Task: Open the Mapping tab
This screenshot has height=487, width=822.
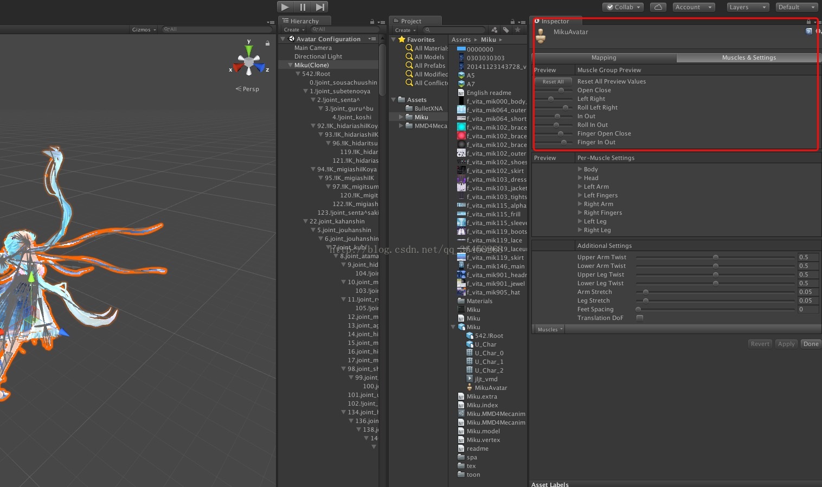Action: pos(603,57)
